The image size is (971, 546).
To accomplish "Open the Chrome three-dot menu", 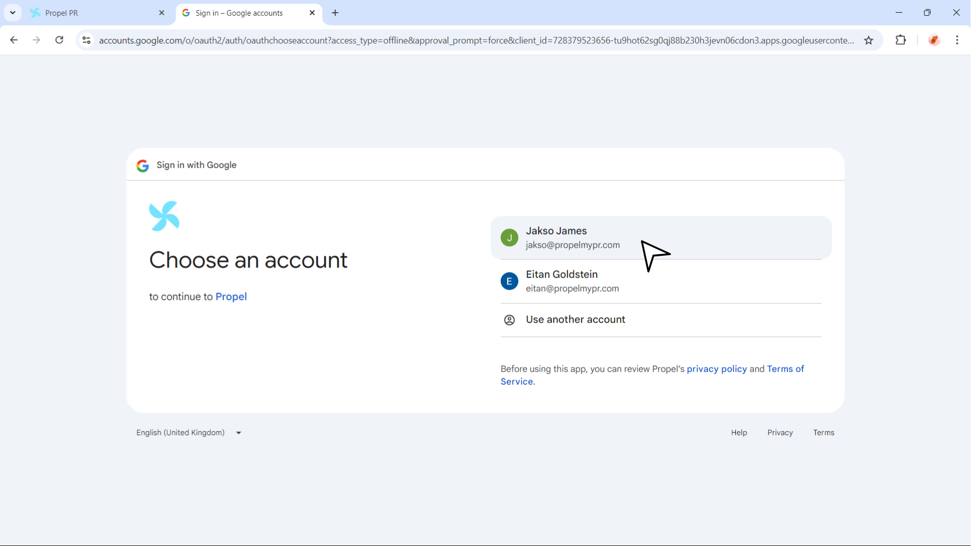I will click(957, 40).
